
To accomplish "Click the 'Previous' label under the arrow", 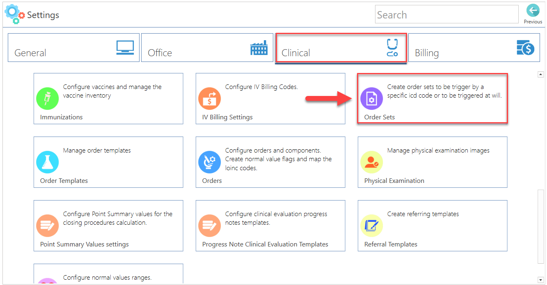I will [533, 22].
